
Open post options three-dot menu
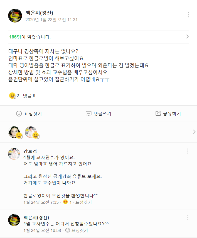click(x=188, y=15)
